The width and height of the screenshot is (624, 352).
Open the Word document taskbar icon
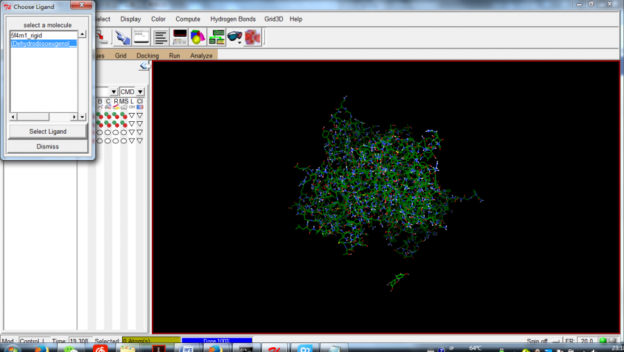[187, 349]
